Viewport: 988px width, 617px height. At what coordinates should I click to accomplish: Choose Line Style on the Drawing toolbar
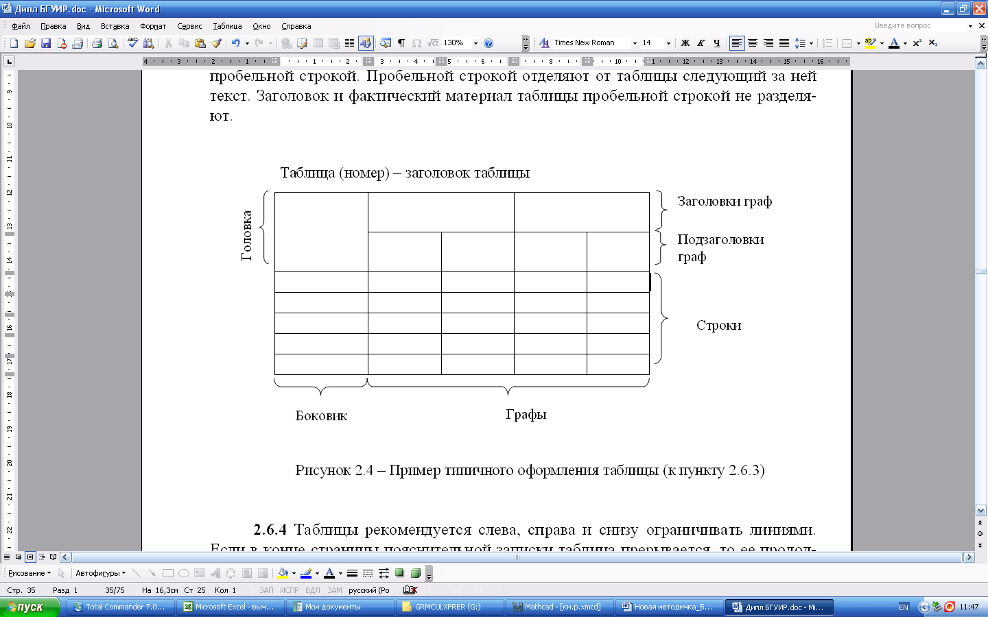click(352, 573)
